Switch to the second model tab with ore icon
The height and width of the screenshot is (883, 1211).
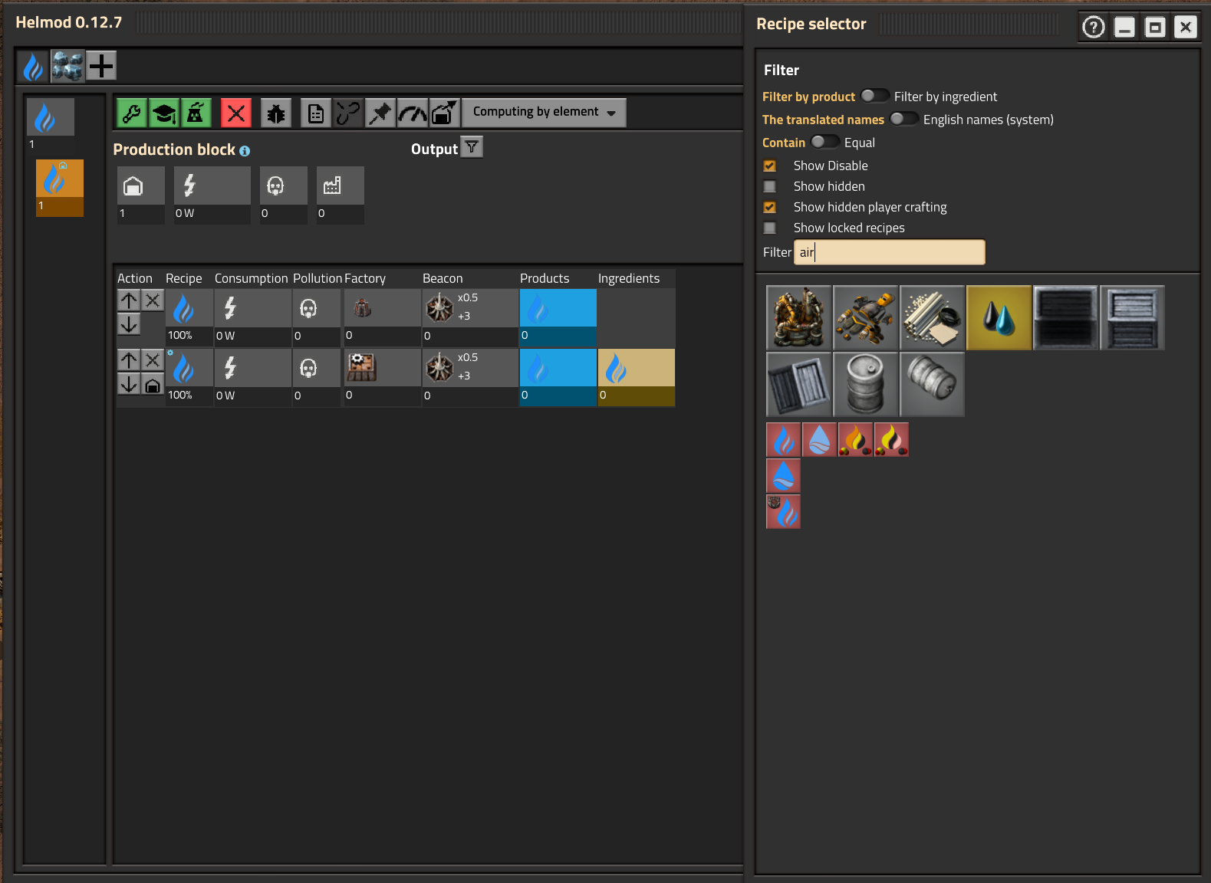click(x=67, y=67)
